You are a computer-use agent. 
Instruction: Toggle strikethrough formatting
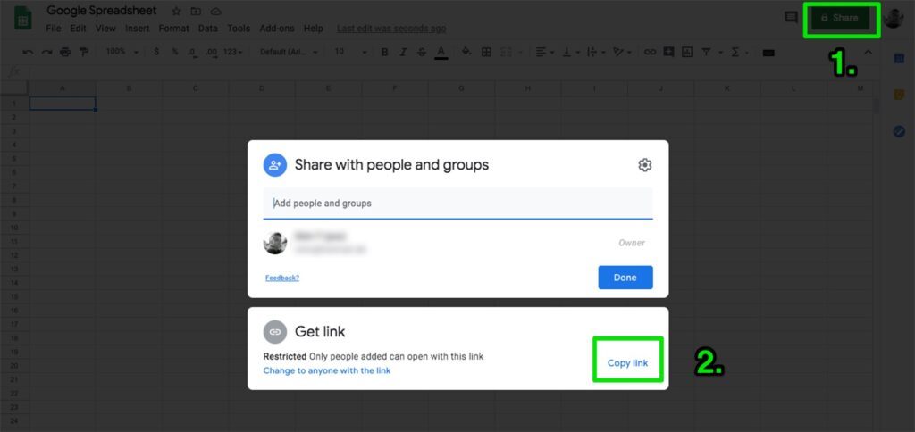point(422,52)
